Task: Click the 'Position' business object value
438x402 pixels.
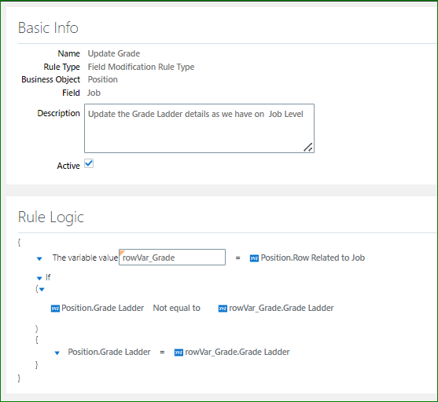Action: coord(103,79)
